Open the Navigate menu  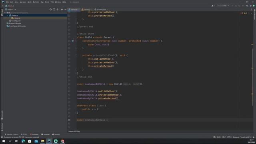23,2
